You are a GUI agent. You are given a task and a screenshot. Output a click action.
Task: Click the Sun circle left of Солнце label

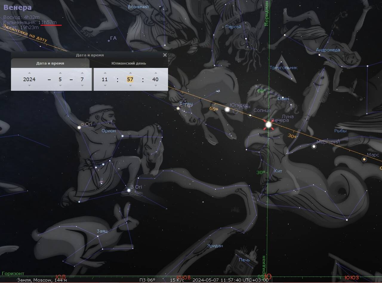[x=250, y=115]
